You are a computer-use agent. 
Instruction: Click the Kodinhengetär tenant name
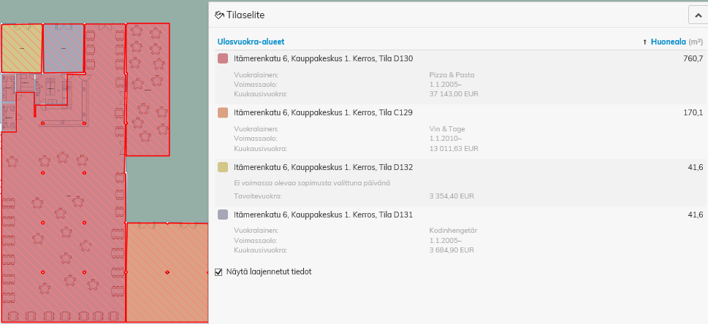point(453,230)
